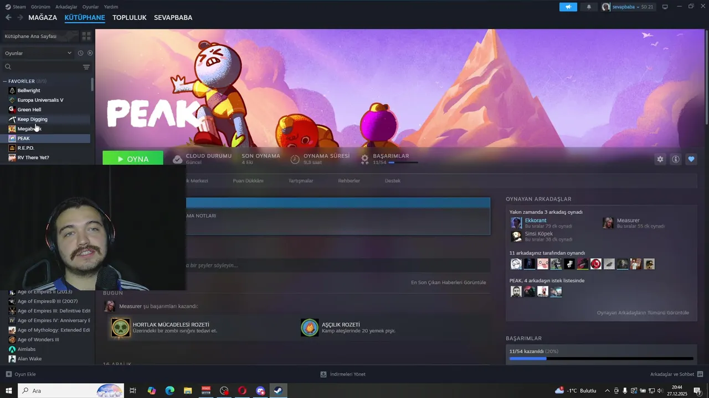Open the Windows Start menu
Screen dimensions: 709x398
pos(9,391)
